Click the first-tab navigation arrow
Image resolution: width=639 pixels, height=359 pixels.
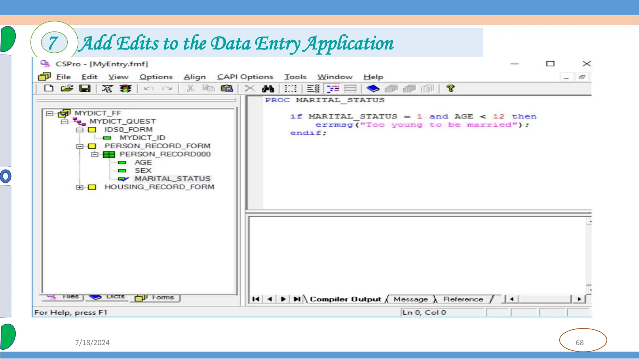point(256,299)
